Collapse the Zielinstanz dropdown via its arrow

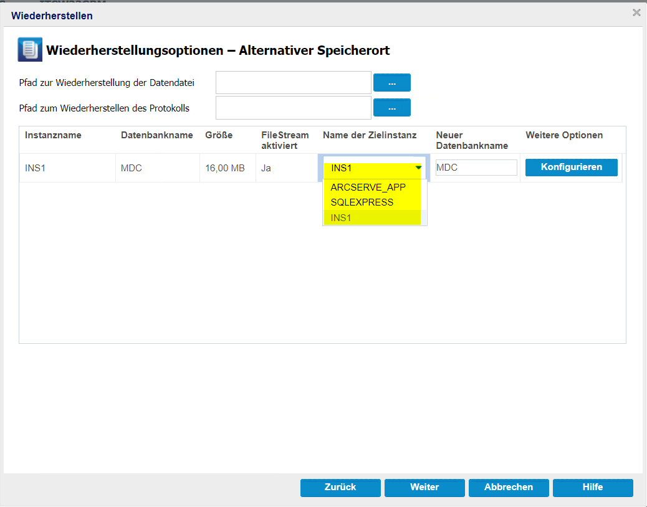(x=419, y=168)
